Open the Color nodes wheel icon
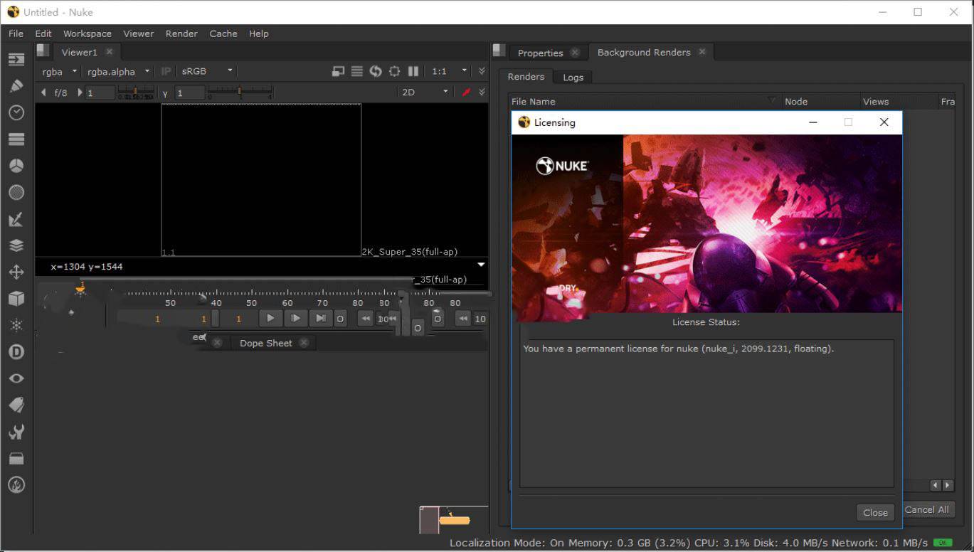Image resolution: width=974 pixels, height=552 pixels. 16,166
